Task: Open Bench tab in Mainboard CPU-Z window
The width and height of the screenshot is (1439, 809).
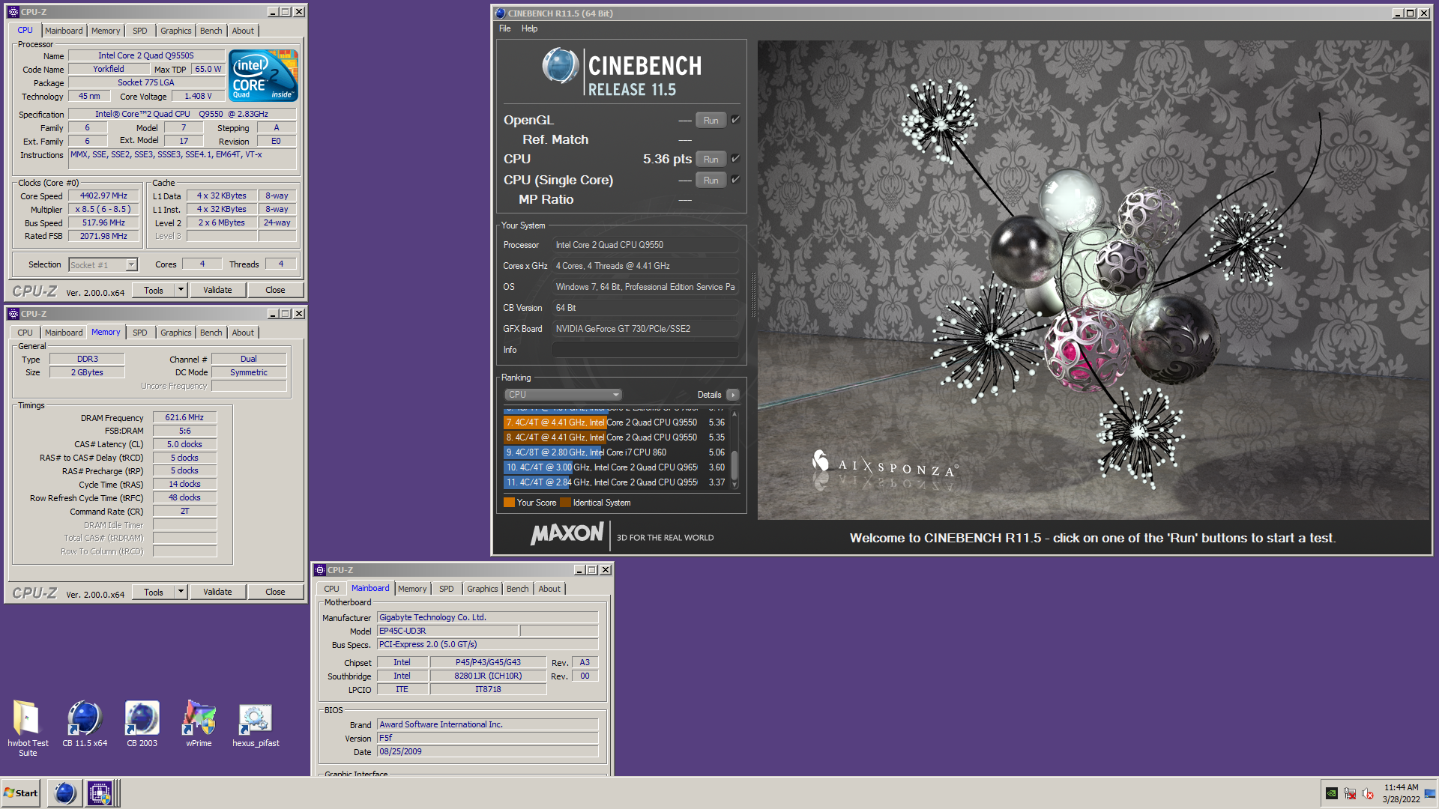Action: tap(517, 589)
